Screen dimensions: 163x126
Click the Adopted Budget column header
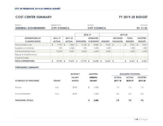click(142, 40)
